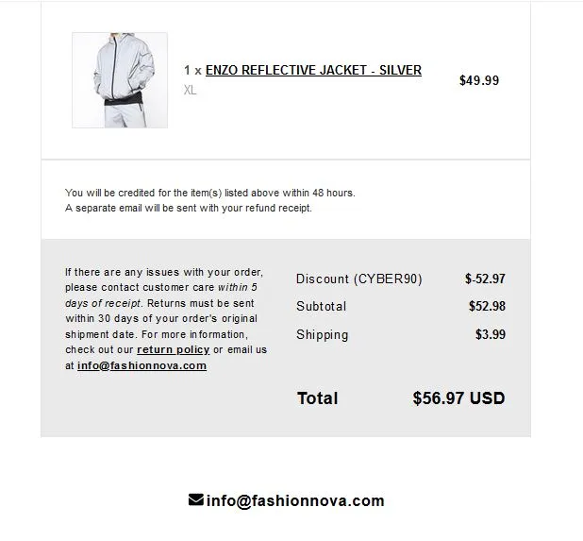Click the envelope icon in the footer
583x541 pixels.
coord(196,499)
